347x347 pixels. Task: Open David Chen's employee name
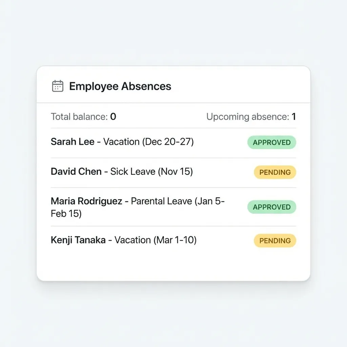[x=76, y=171]
